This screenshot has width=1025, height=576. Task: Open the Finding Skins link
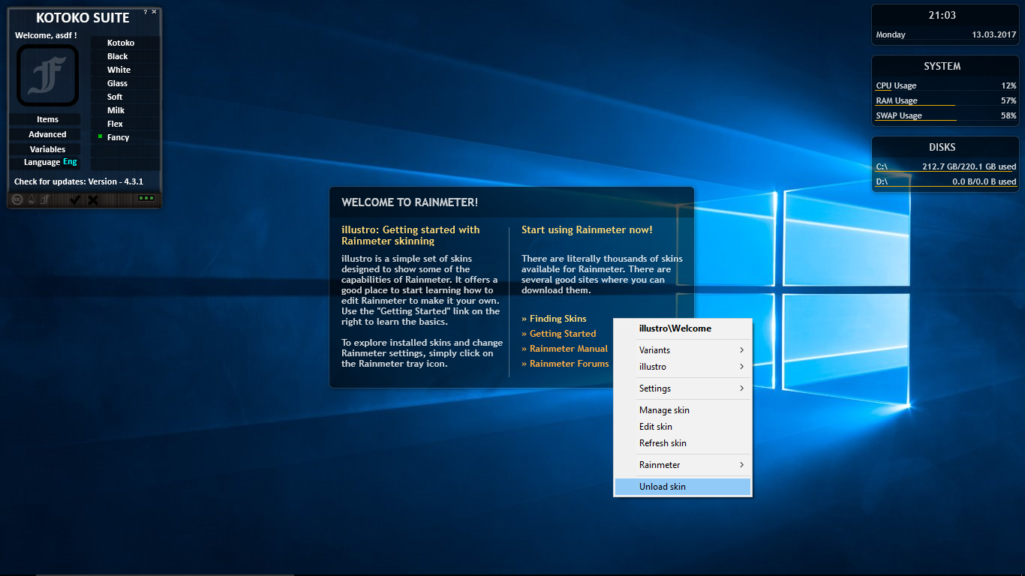point(554,319)
